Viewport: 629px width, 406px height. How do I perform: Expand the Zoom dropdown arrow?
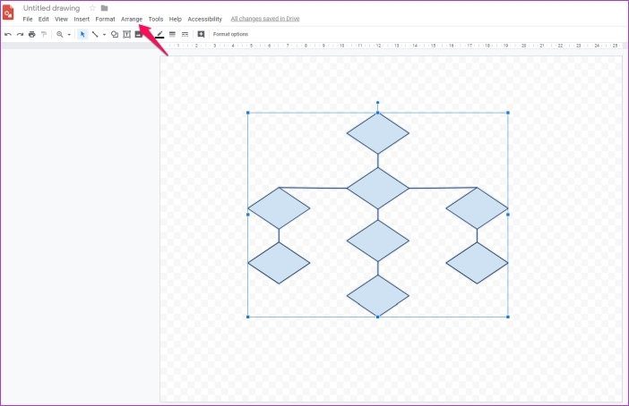[x=69, y=35]
